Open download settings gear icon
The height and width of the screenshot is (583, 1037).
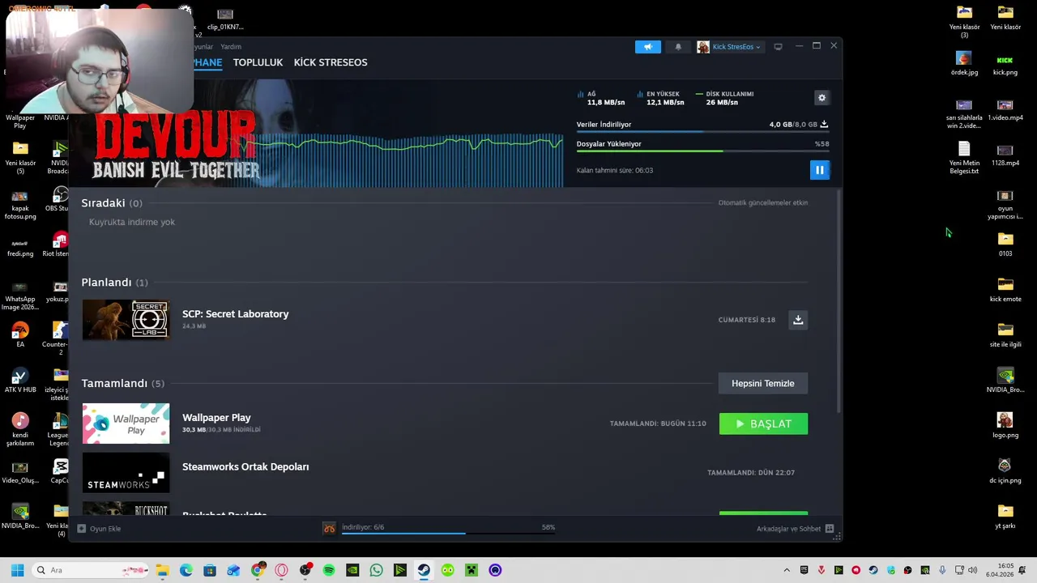click(x=821, y=98)
